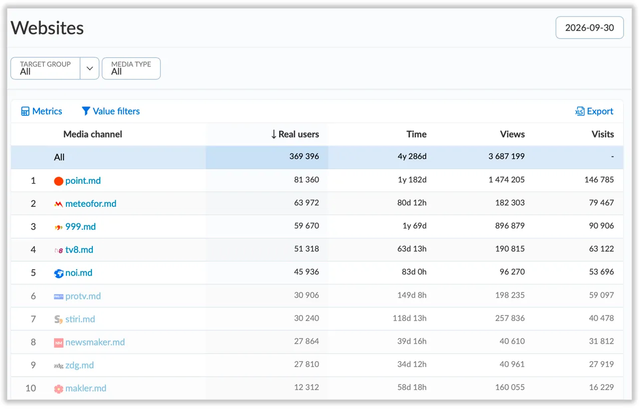Open the zdg.md link
The image size is (639, 415).
(x=79, y=365)
